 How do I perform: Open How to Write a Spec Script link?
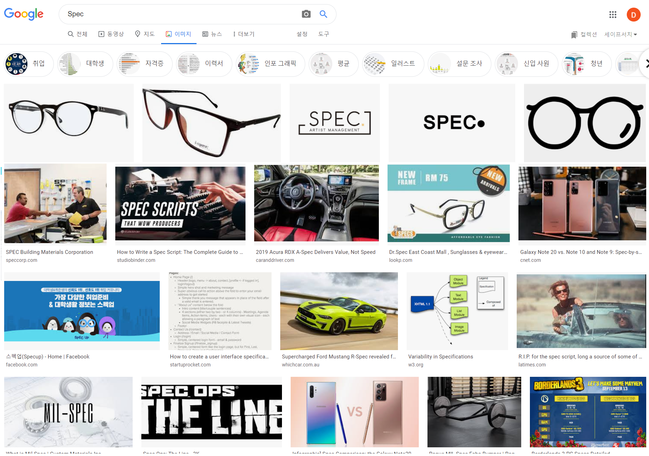coord(180,252)
